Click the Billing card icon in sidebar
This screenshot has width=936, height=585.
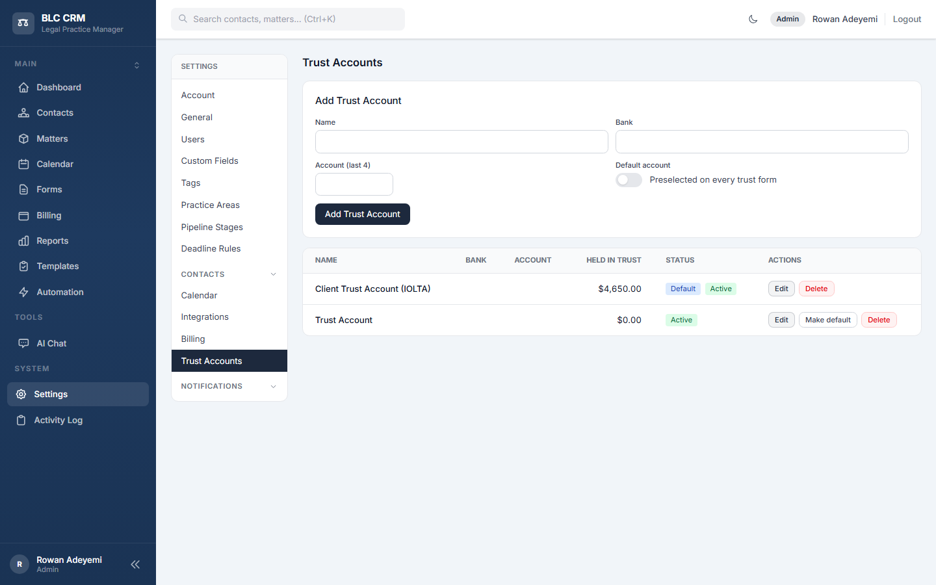click(23, 216)
